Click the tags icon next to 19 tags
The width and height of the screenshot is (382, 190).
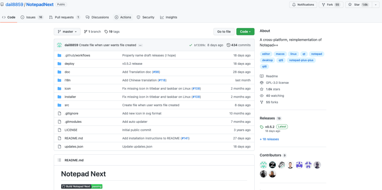point(106,32)
